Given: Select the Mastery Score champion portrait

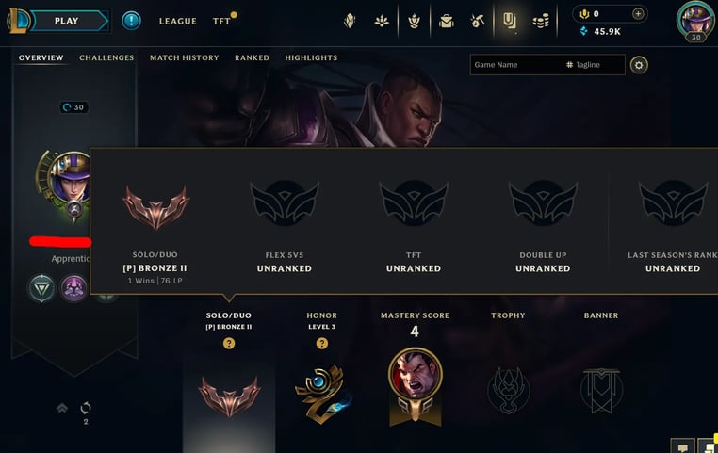Looking at the screenshot, I should pos(416,374).
